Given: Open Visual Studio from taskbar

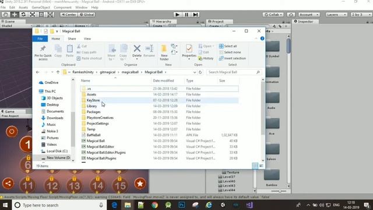Looking at the screenshot, I should (x=249, y=205).
